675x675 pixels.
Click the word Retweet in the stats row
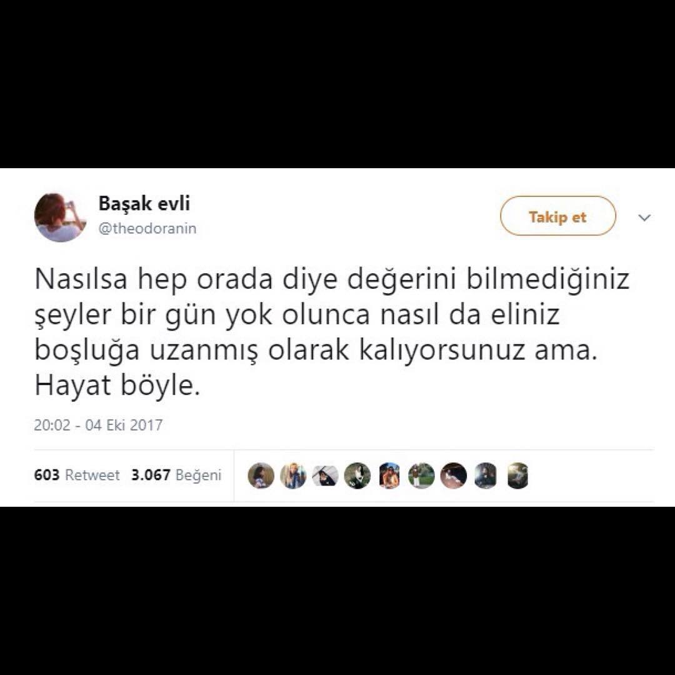click(92, 475)
